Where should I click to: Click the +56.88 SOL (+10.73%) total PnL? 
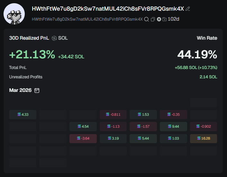(x=196, y=67)
